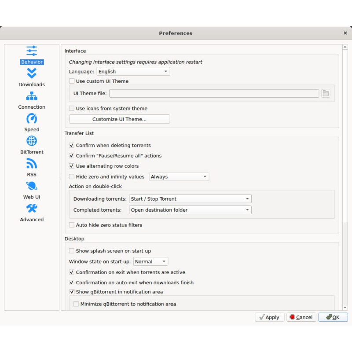Open the Window state on start up dropdown
This screenshot has width=352, height=352.
[x=150, y=261]
